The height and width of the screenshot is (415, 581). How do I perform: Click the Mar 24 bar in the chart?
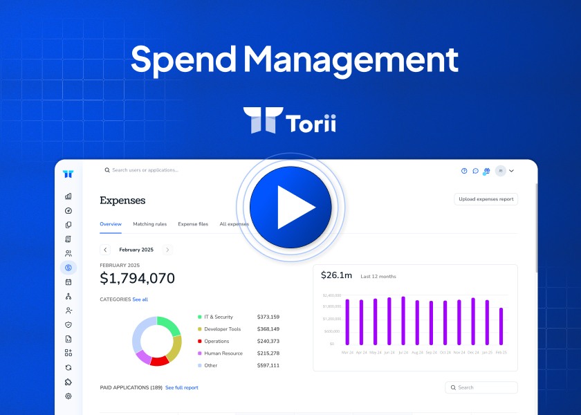point(347,322)
